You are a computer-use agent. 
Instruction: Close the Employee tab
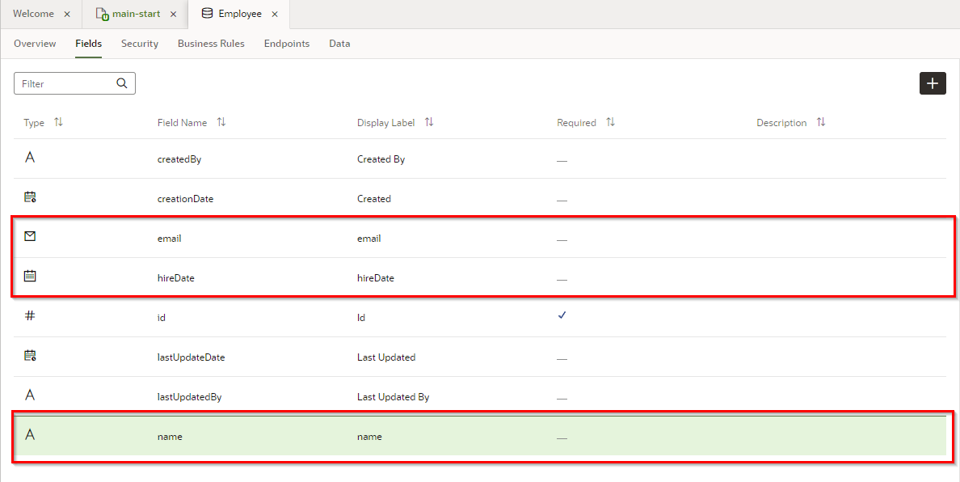(275, 15)
